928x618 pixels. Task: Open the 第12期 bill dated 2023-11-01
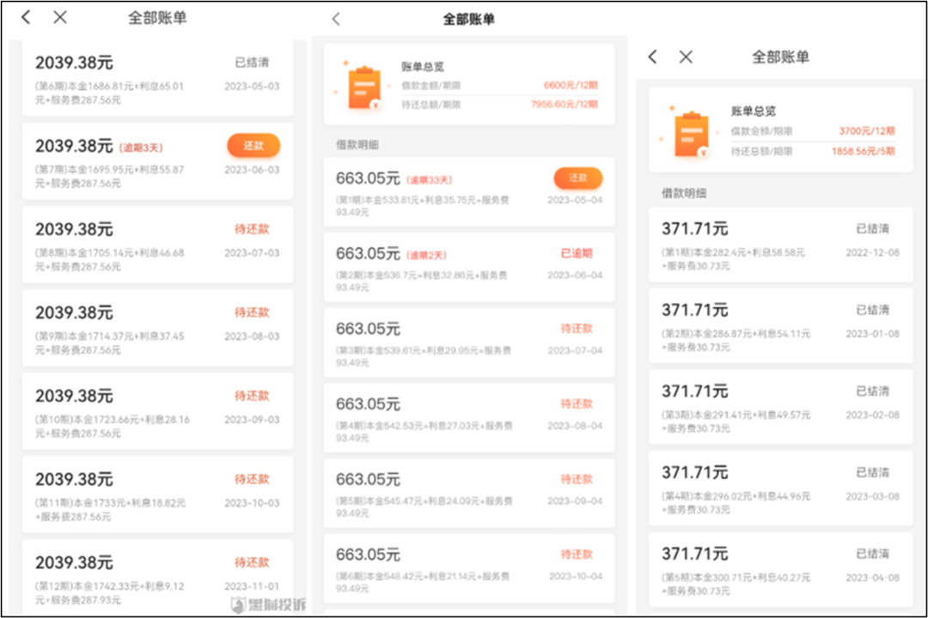(156, 577)
